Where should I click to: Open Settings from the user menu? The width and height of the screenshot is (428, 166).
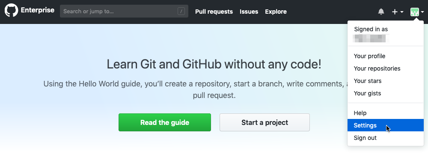[386, 125]
